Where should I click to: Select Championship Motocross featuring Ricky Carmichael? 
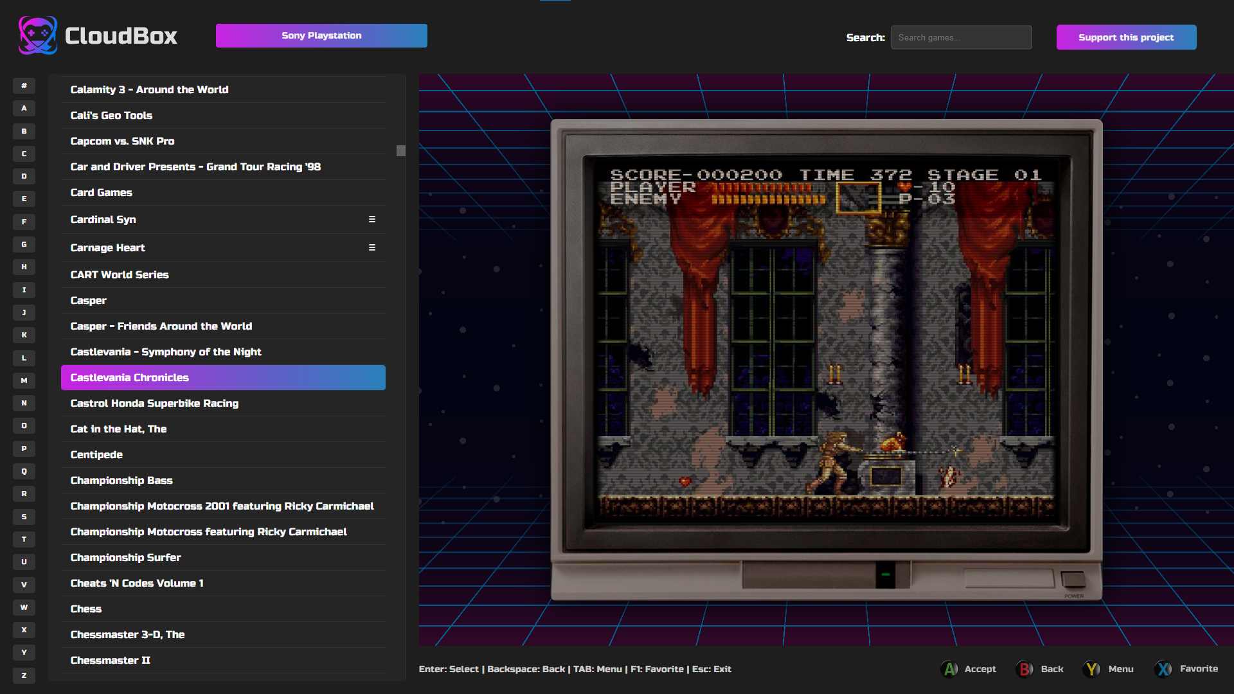(223, 531)
